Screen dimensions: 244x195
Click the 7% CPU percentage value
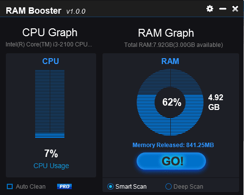point(51,153)
